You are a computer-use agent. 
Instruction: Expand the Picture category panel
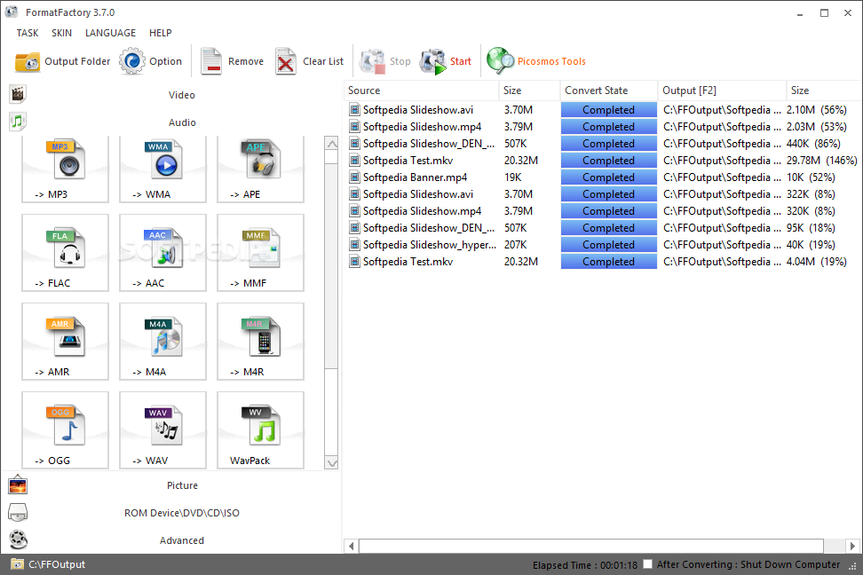(182, 485)
